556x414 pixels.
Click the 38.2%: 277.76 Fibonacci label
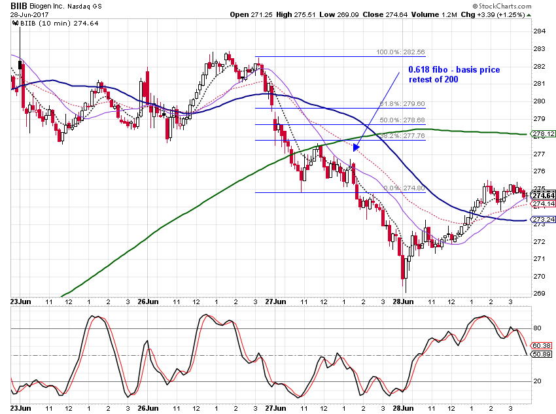(x=402, y=136)
